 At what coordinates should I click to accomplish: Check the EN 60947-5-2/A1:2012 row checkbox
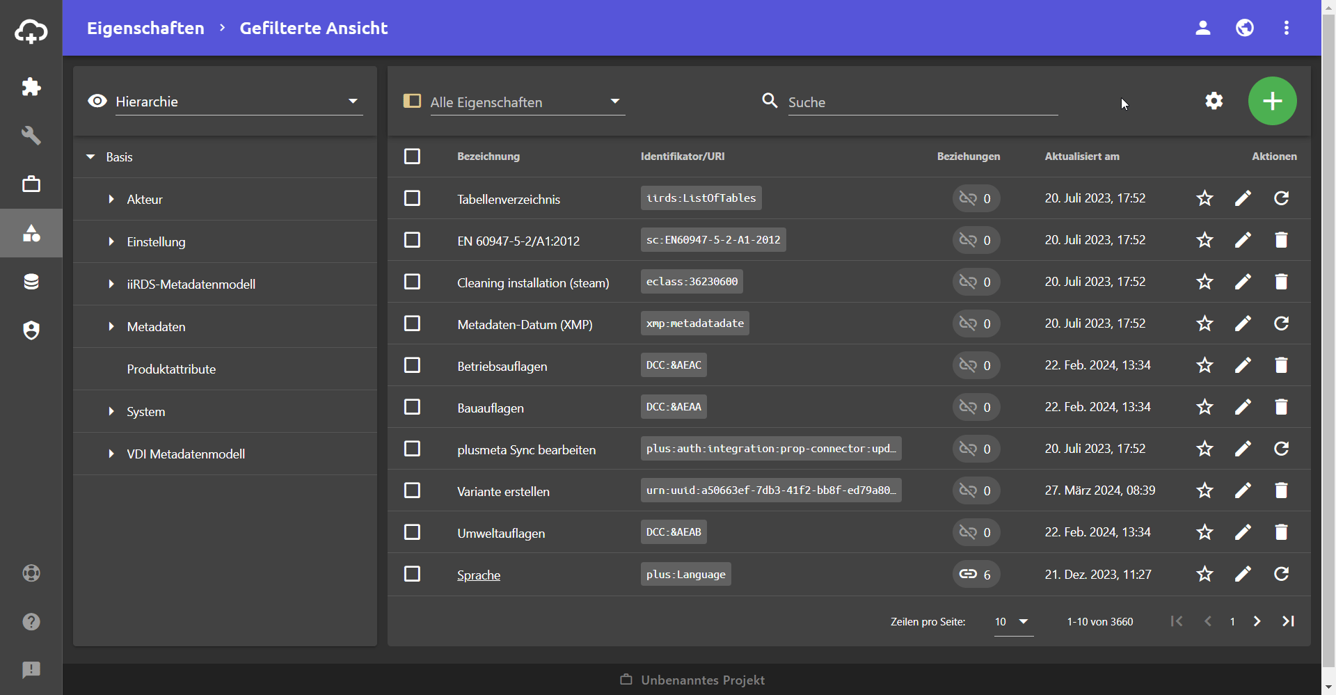click(x=412, y=240)
